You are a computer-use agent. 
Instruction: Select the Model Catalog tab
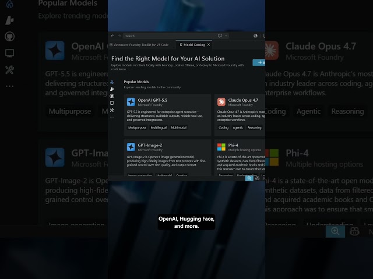coord(194,45)
